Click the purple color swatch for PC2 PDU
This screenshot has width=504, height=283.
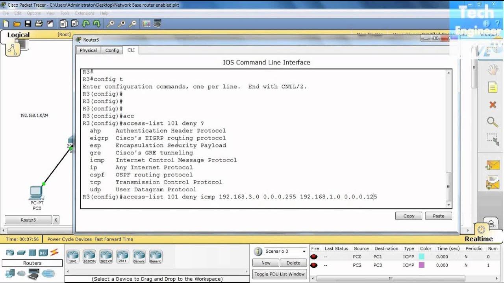(422, 265)
